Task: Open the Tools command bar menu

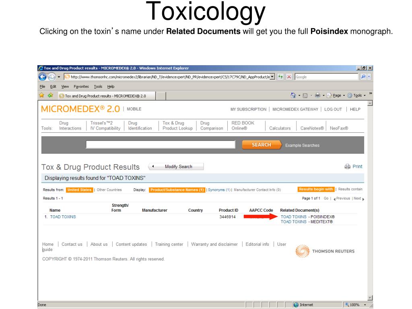Action: [356, 95]
